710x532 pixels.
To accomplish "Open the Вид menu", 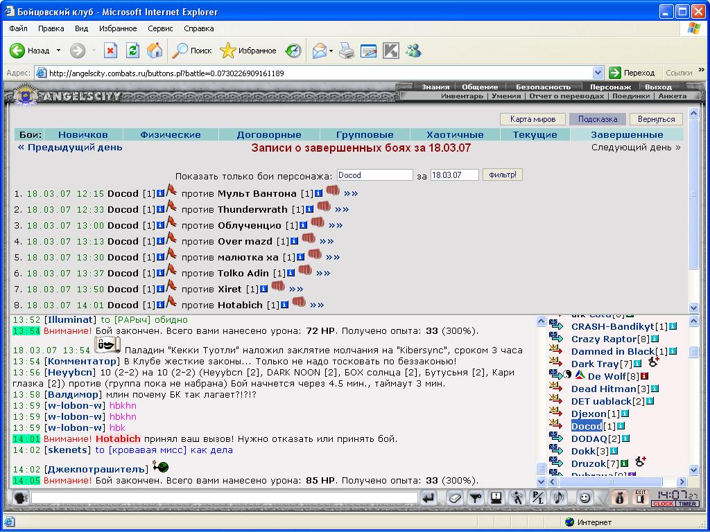I will [82, 28].
